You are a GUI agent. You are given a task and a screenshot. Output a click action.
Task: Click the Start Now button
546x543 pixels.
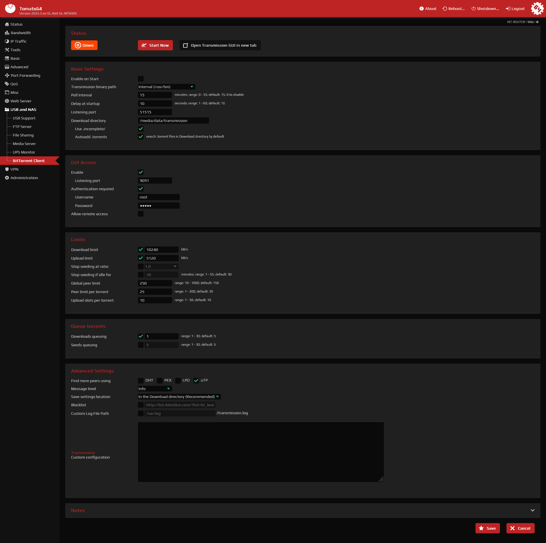coord(155,45)
